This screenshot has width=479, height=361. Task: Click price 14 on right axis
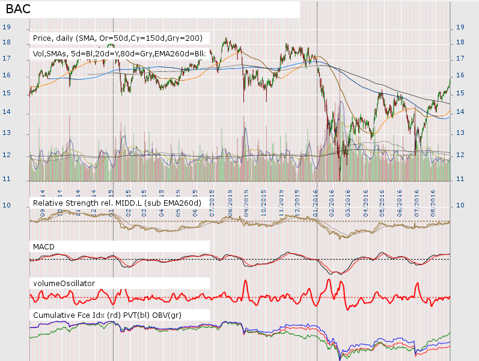point(460,112)
